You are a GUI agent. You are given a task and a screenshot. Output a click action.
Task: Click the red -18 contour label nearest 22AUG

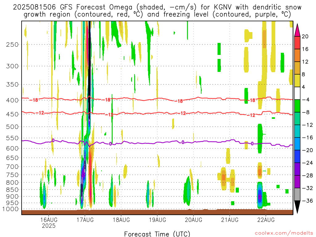pyautogui.click(x=251, y=100)
